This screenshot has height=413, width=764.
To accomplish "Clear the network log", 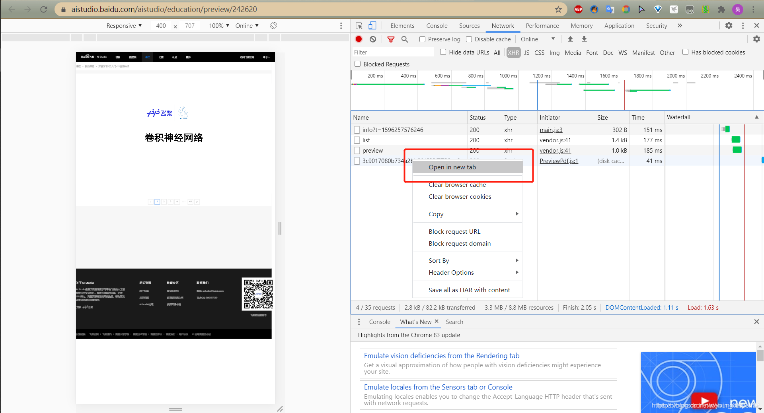I will (x=373, y=39).
